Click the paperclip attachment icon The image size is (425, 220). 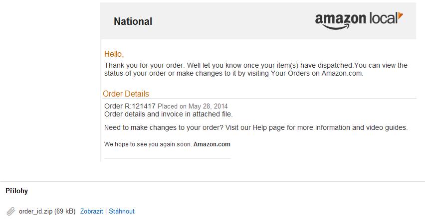11,212
